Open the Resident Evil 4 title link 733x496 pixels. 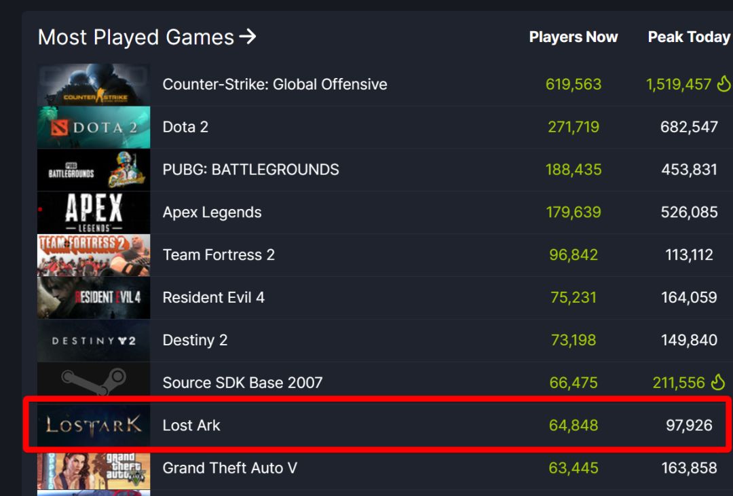point(213,298)
